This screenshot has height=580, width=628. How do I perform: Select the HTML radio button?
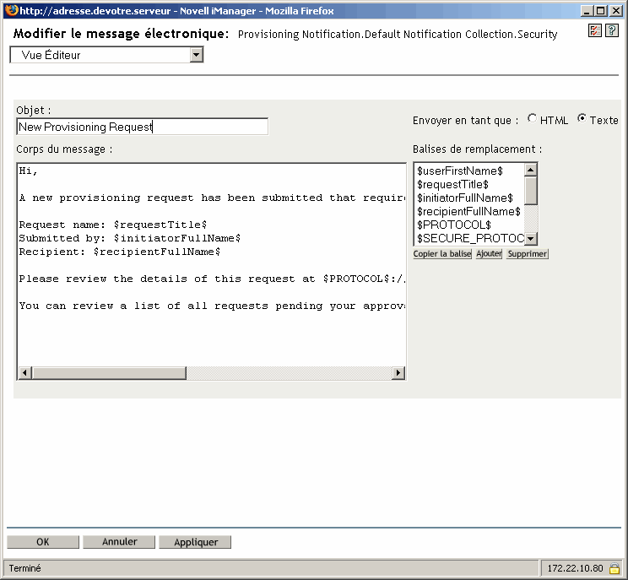[x=532, y=118]
